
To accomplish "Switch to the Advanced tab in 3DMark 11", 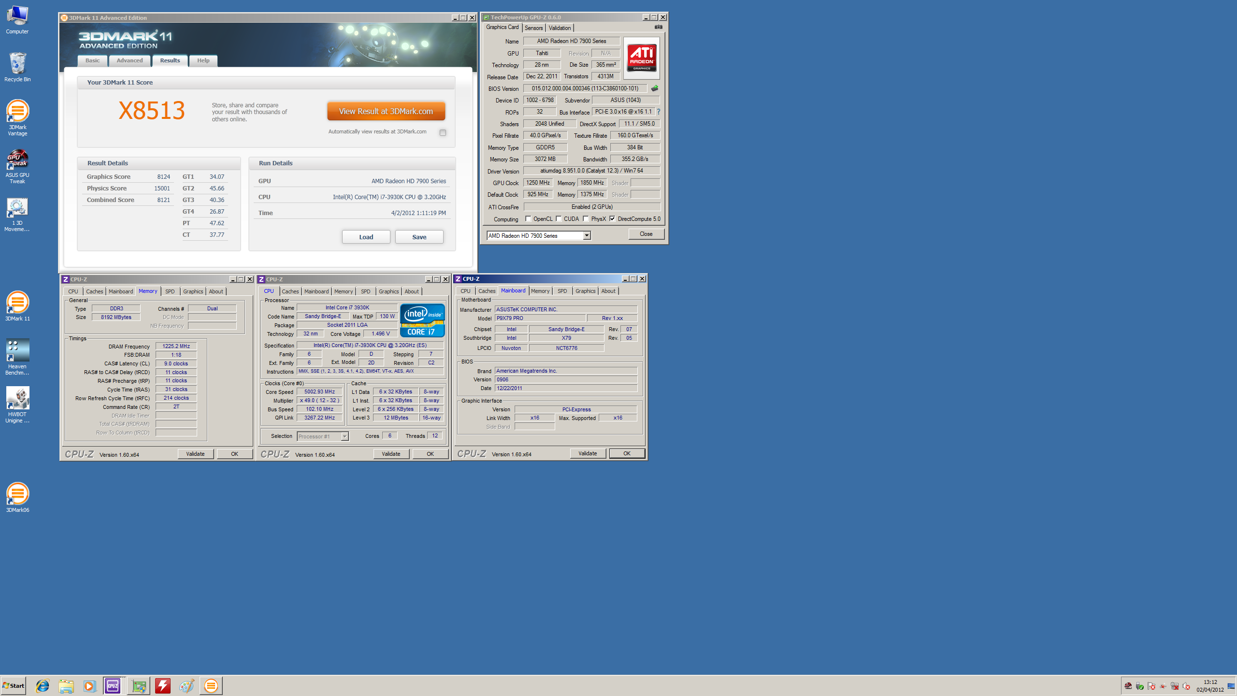I will coord(129,60).
